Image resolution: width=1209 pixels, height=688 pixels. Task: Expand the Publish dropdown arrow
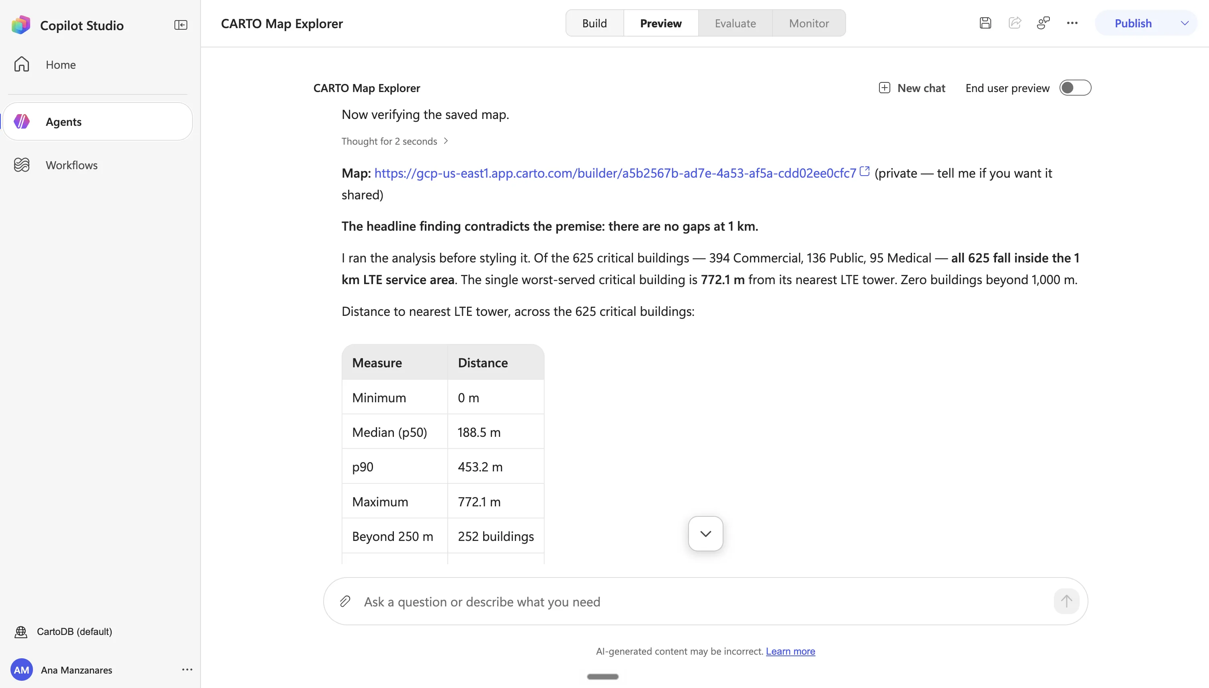1184,23
